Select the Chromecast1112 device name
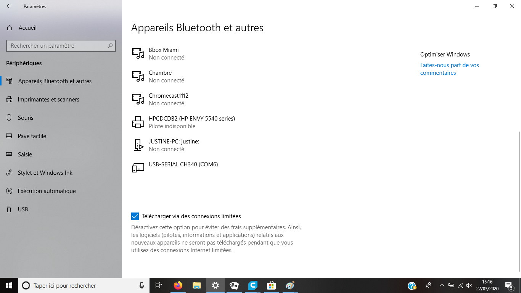This screenshot has height=293, width=521. (x=169, y=96)
